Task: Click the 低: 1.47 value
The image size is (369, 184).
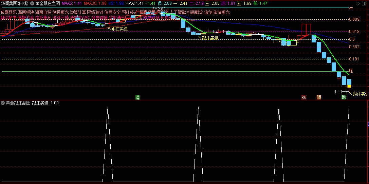Action: coord(260,3)
